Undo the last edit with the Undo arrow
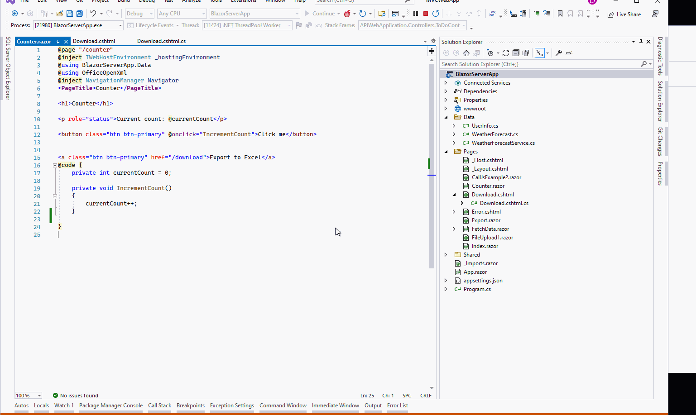The width and height of the screenshot is (696, 415). 93,14
